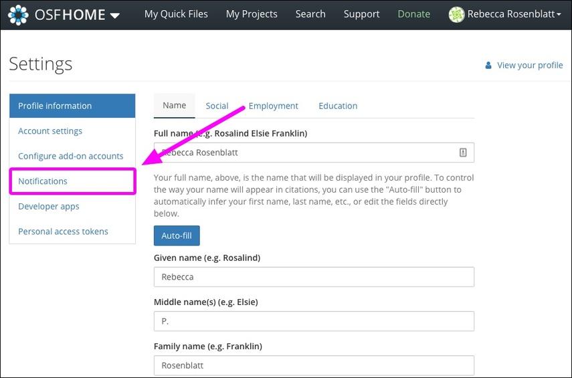Click the Given name field

[x=314, y=277]
